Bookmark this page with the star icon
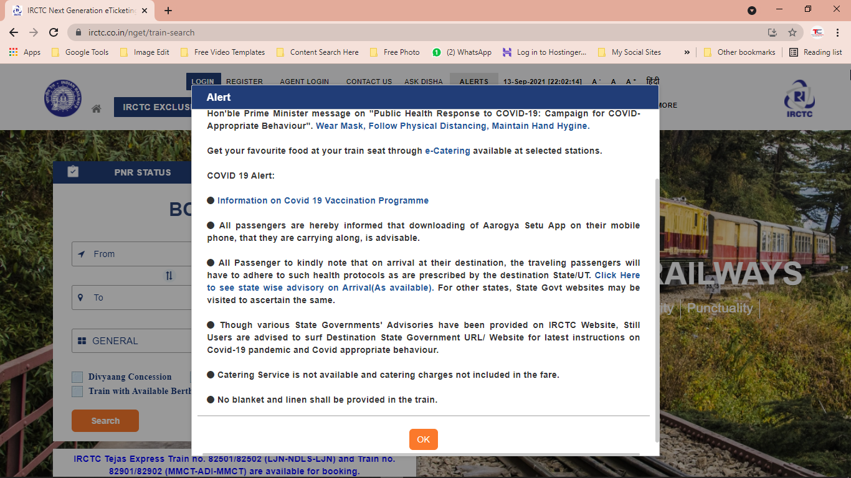The width and height of the screenshot is (851, 478). (x=792, y=32)
